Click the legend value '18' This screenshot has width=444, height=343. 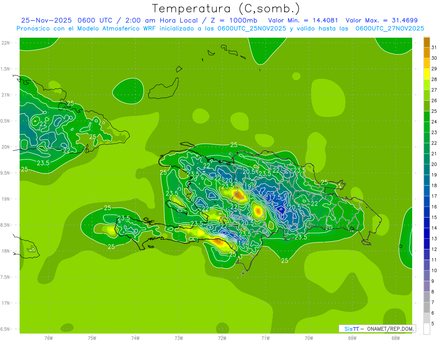pyautogui.click(x=434, y=185)
